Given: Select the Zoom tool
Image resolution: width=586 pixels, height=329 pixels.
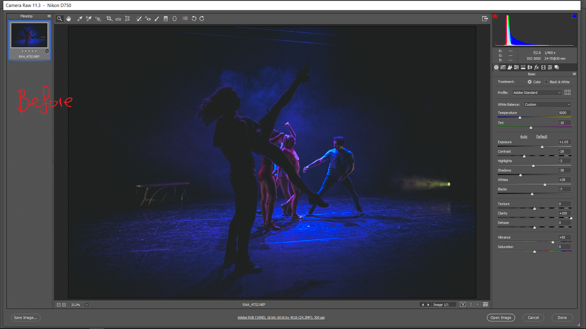Looking at the screenshot, I should point(60,19).
